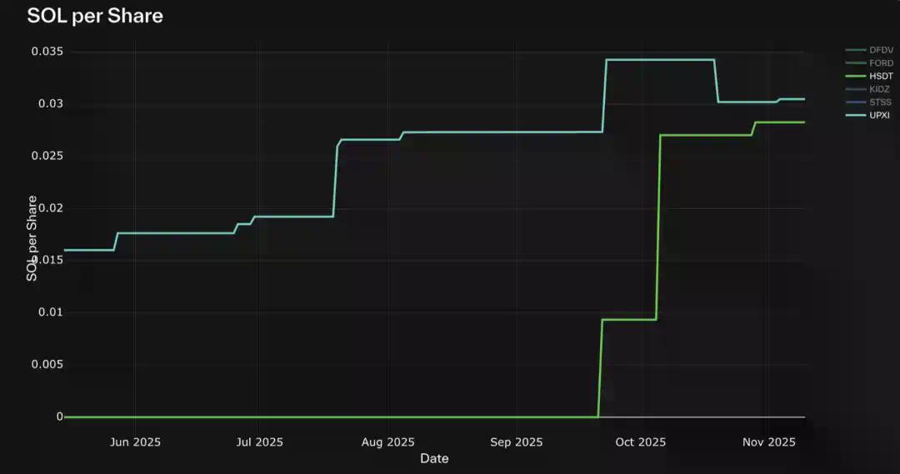Viewport: 900px width, 474px height.
Task: Click the green HSDT legend line swatch
Action: click(855, 76)
